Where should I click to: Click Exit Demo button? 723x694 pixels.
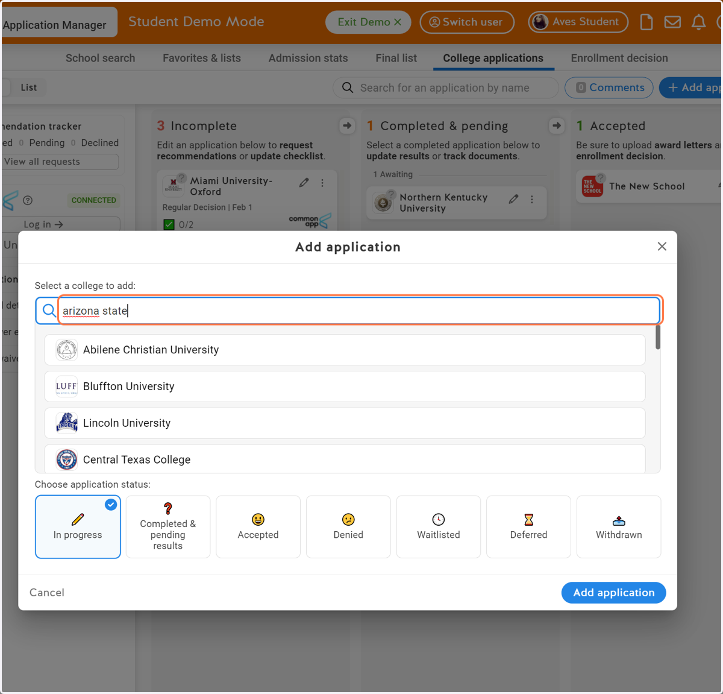[x=368, y=22]
